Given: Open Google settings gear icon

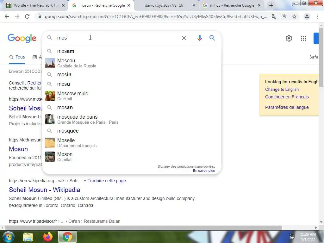Looking at the screenshot, I should point(289,38).
